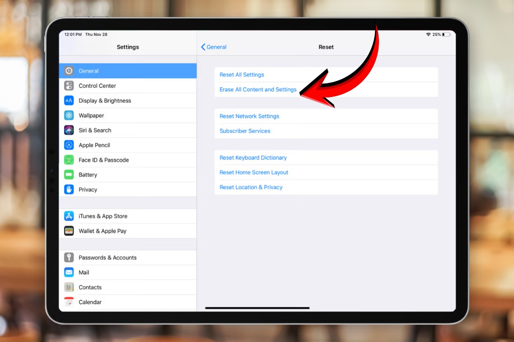Open the Face ID & Passcode icon
Viewport: 514px width, 342px height.
69,159
